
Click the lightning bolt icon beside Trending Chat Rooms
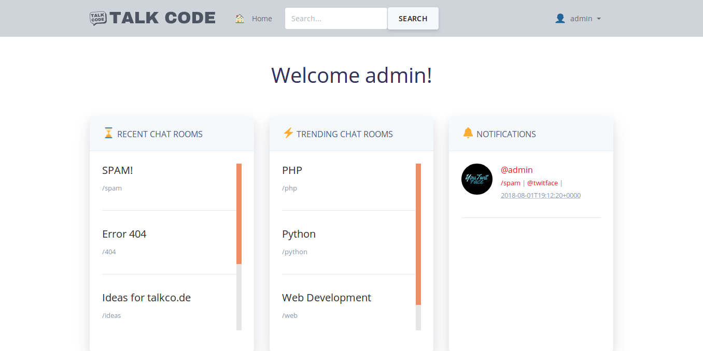(288, 133)
